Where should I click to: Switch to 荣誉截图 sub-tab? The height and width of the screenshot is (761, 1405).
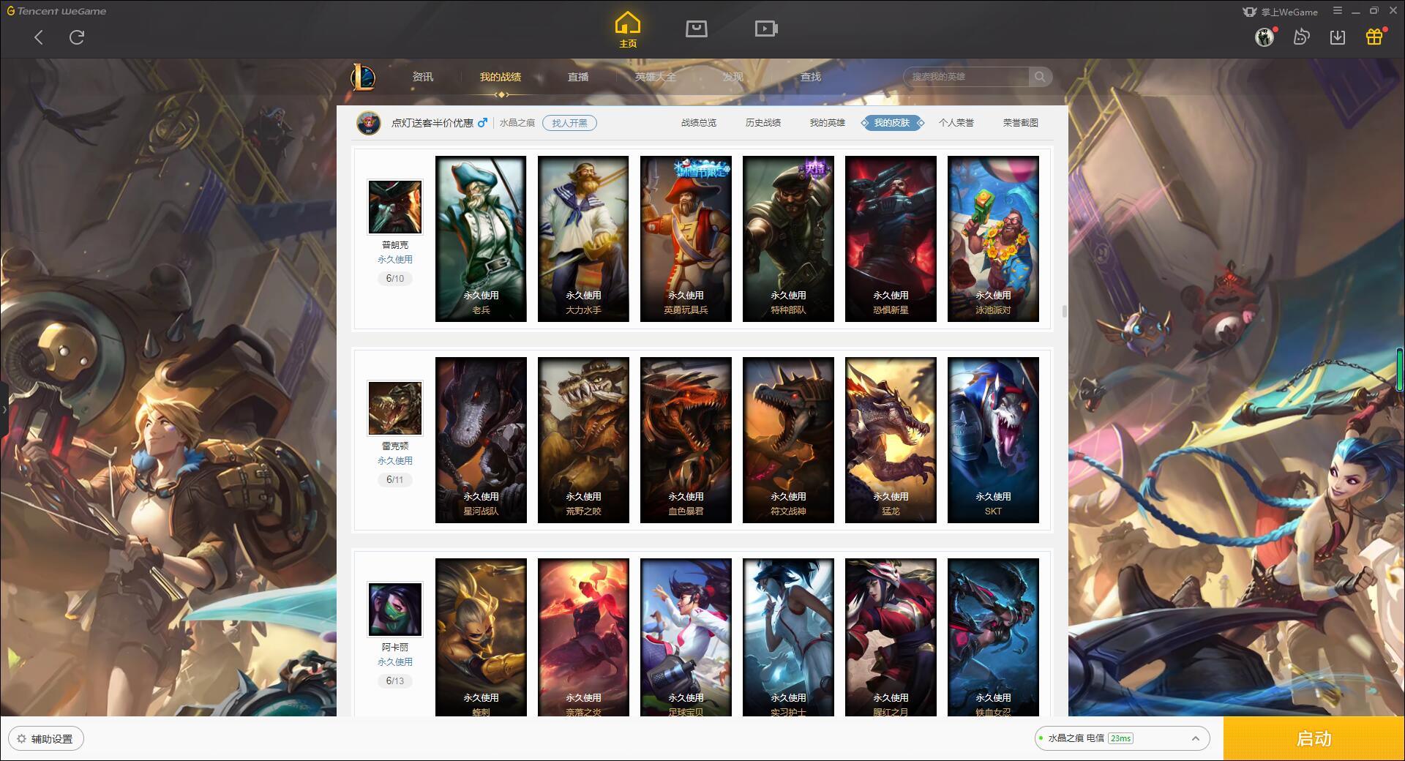(1021, 123)
